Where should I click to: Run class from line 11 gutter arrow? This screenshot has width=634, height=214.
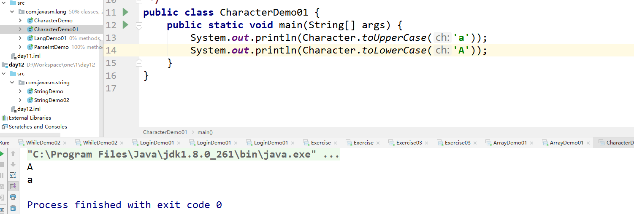pyautogui.click(x=125, y=12)
